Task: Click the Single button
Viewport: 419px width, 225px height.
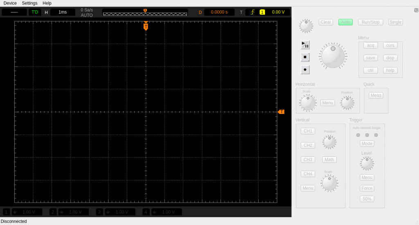Action: coord(396,22)
